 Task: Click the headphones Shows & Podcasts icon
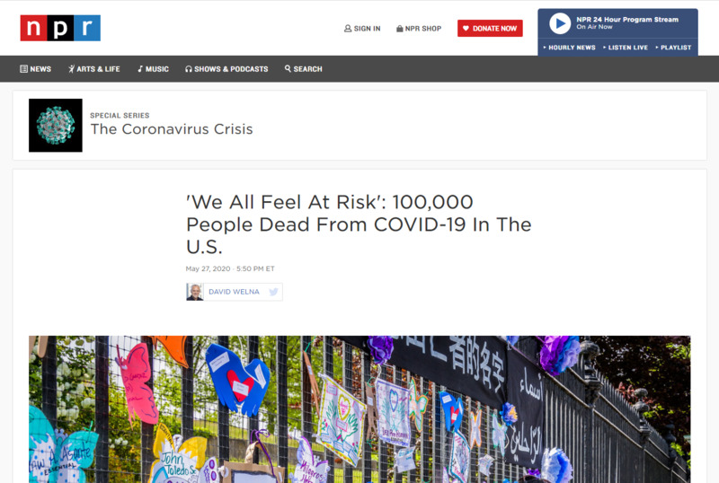(189, 69)
